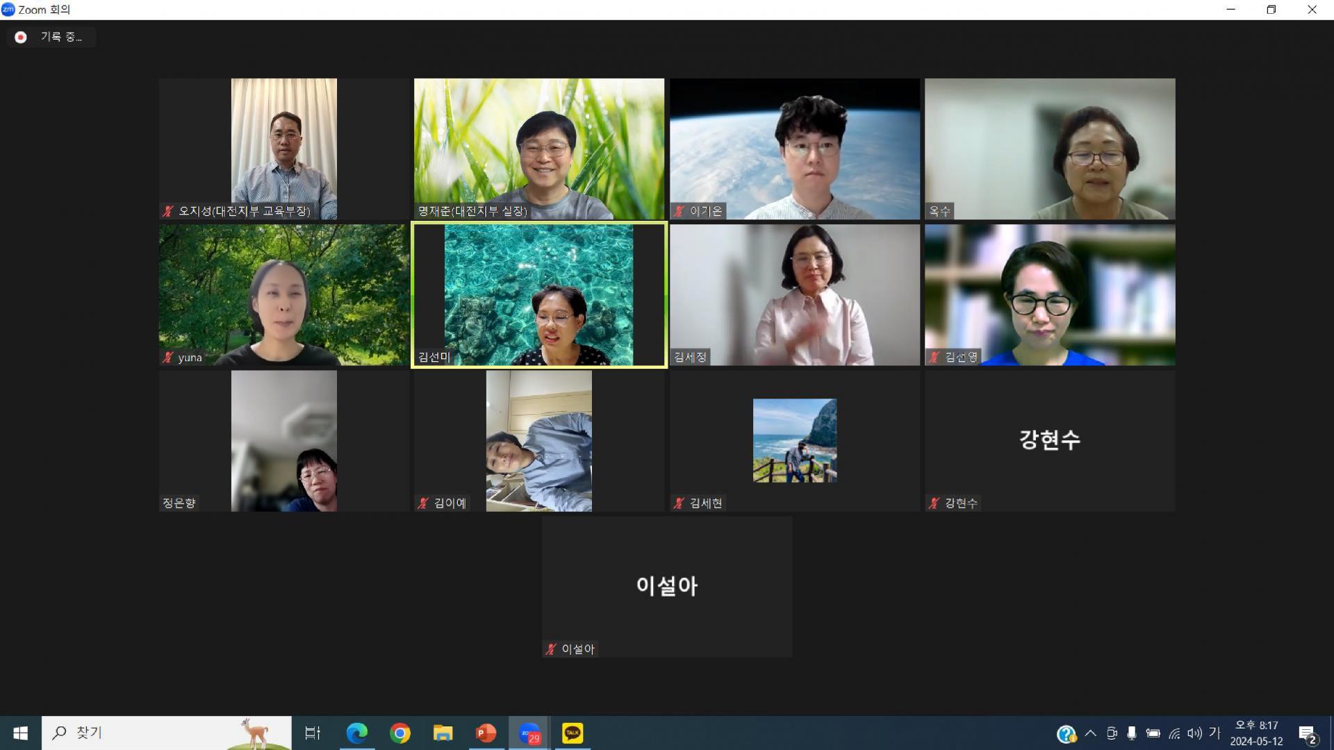Open Wi-Fi network tray icon

pyautogui.click(x=1174, y=733)
